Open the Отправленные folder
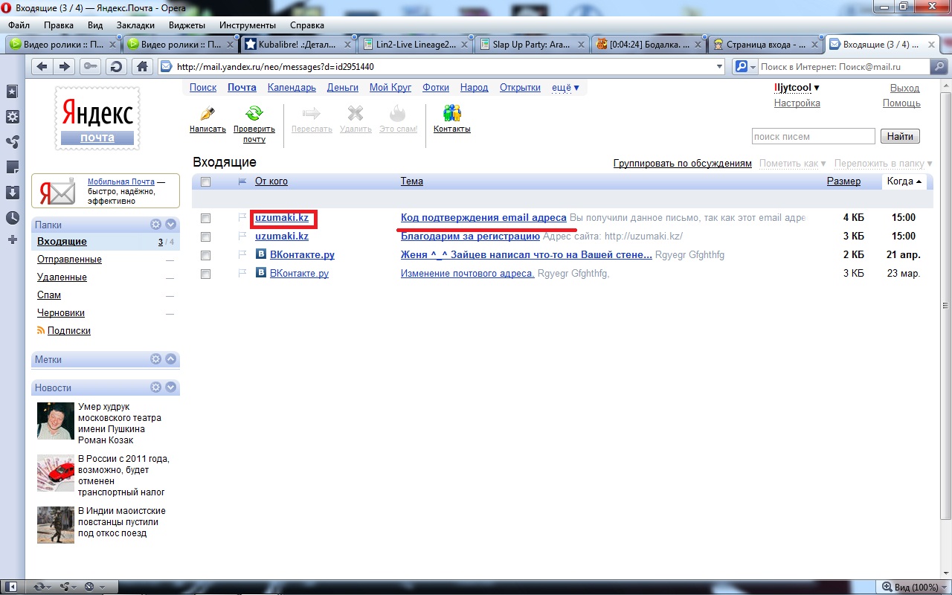The width and height of the screenshot is (952, 595). tap(69, 260)
